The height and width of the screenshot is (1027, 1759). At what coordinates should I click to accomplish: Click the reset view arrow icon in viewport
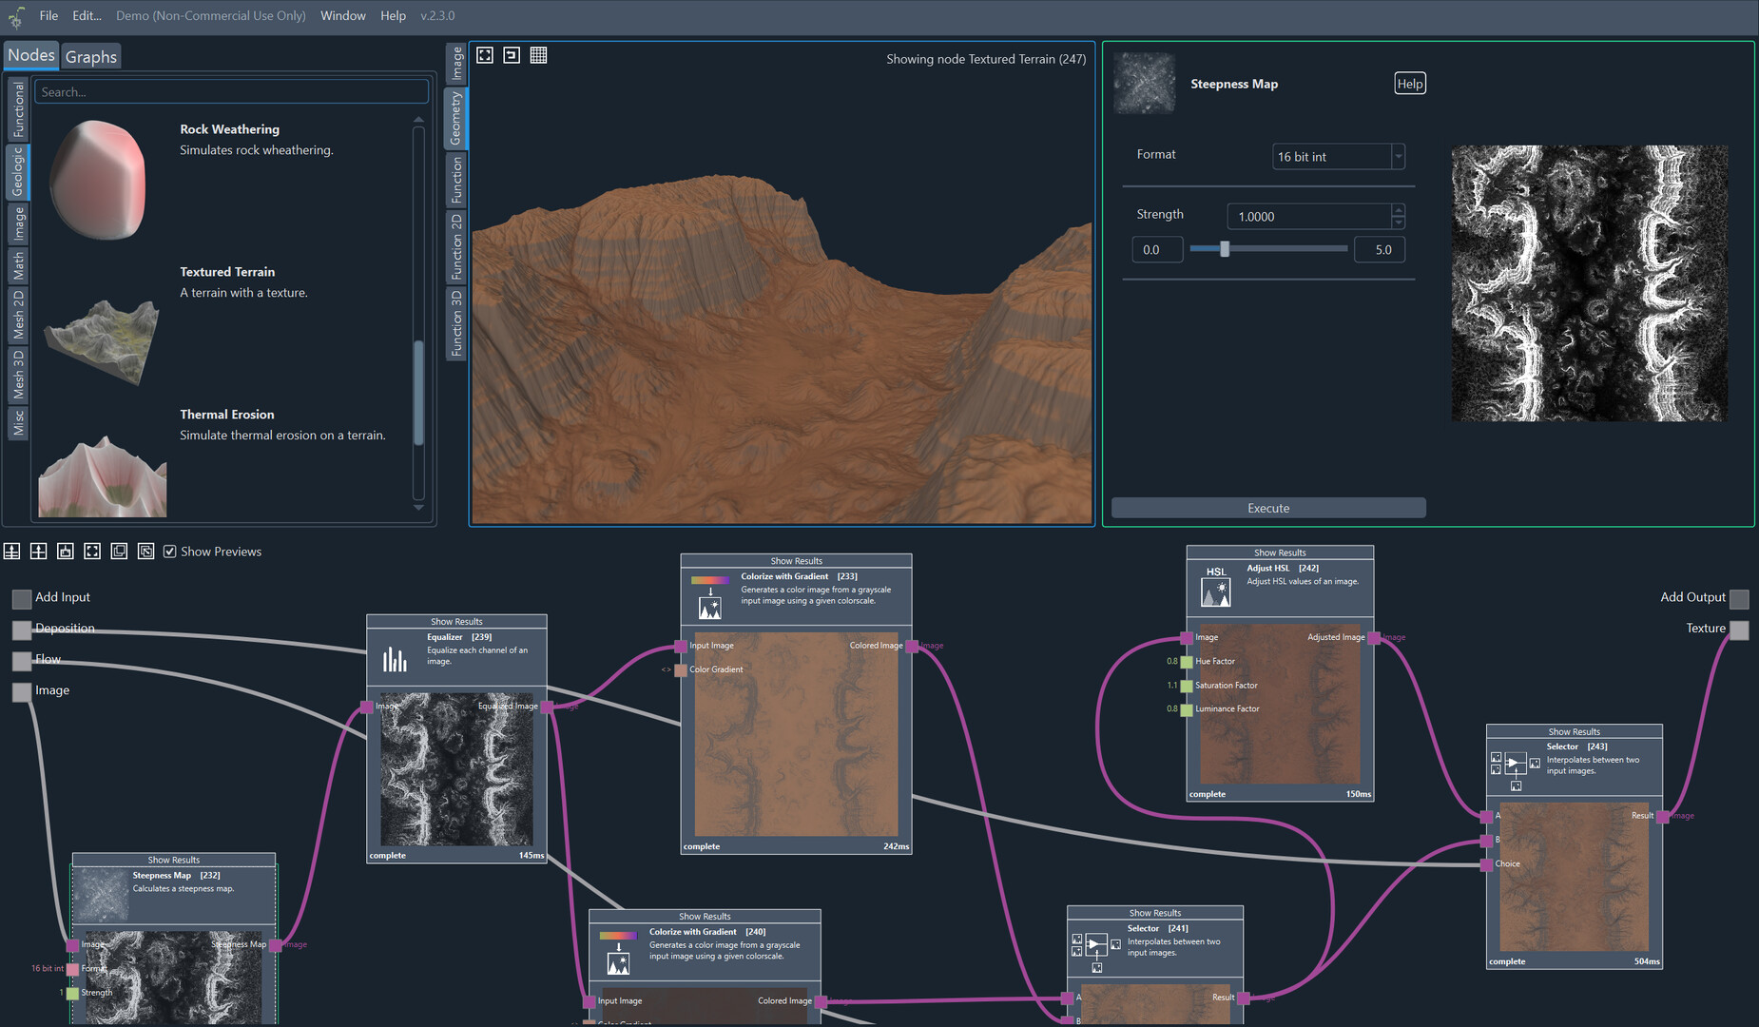512,55
